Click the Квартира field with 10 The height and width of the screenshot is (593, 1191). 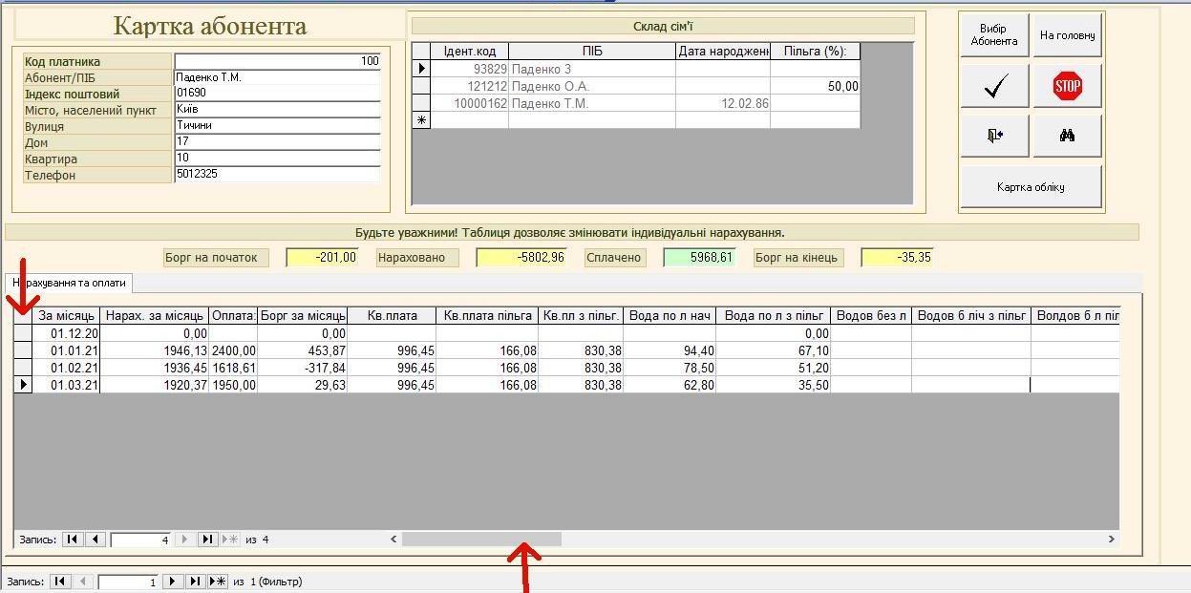point(277,159)
